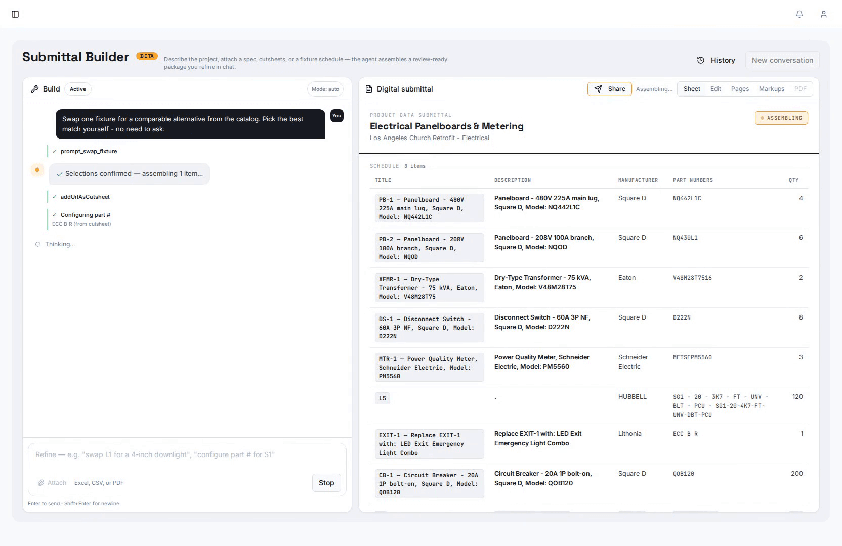Click the Thinking spinner icon

point(38,244)
